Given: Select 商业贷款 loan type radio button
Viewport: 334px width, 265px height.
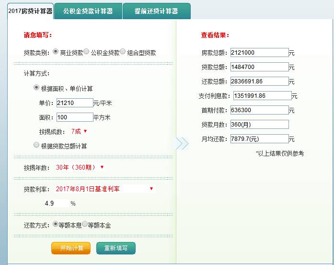Looking at the screenshot, I should pyautogui.click(x=56, y=52).
